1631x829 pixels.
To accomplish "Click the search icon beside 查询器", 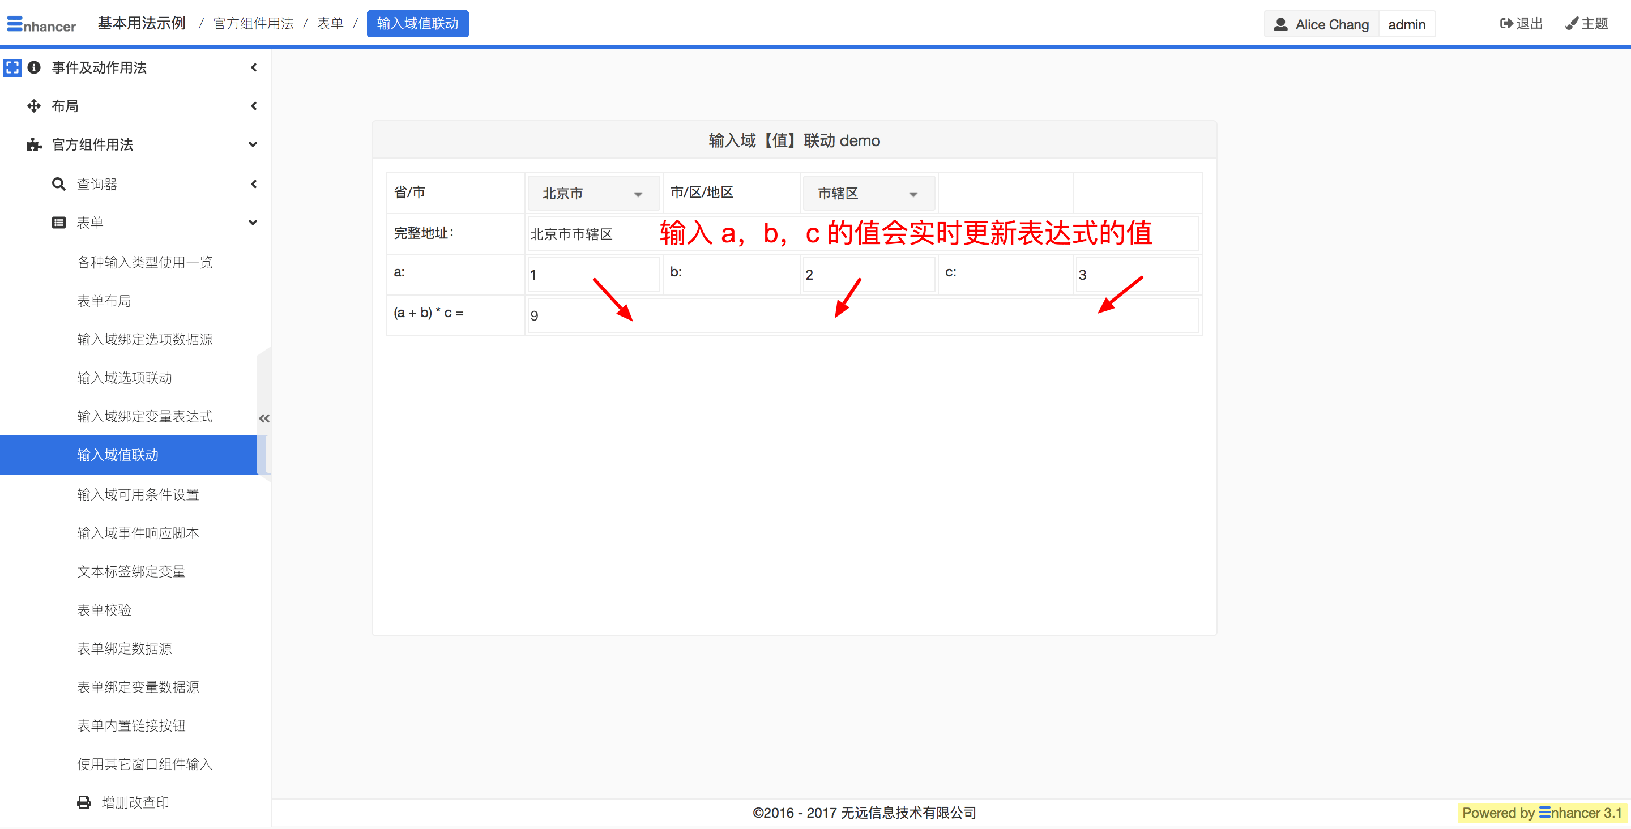I will [58, 184].
